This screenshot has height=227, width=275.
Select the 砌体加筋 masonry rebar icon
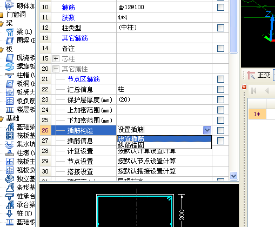pyautogui.click(x=10, y=6)
